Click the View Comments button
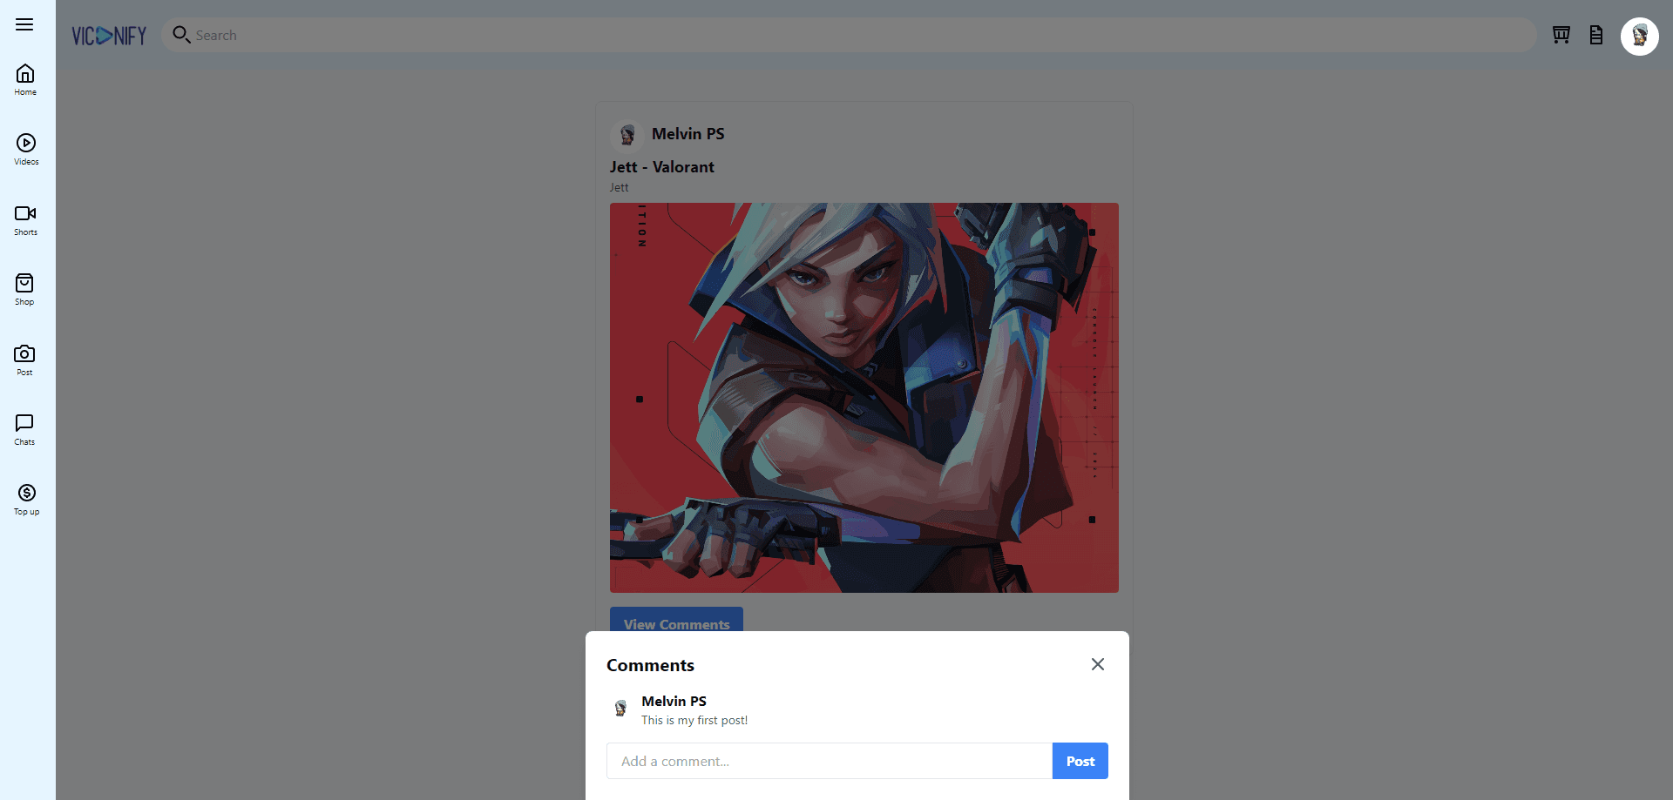This screenshot has height=800, width=1673. 676,620
